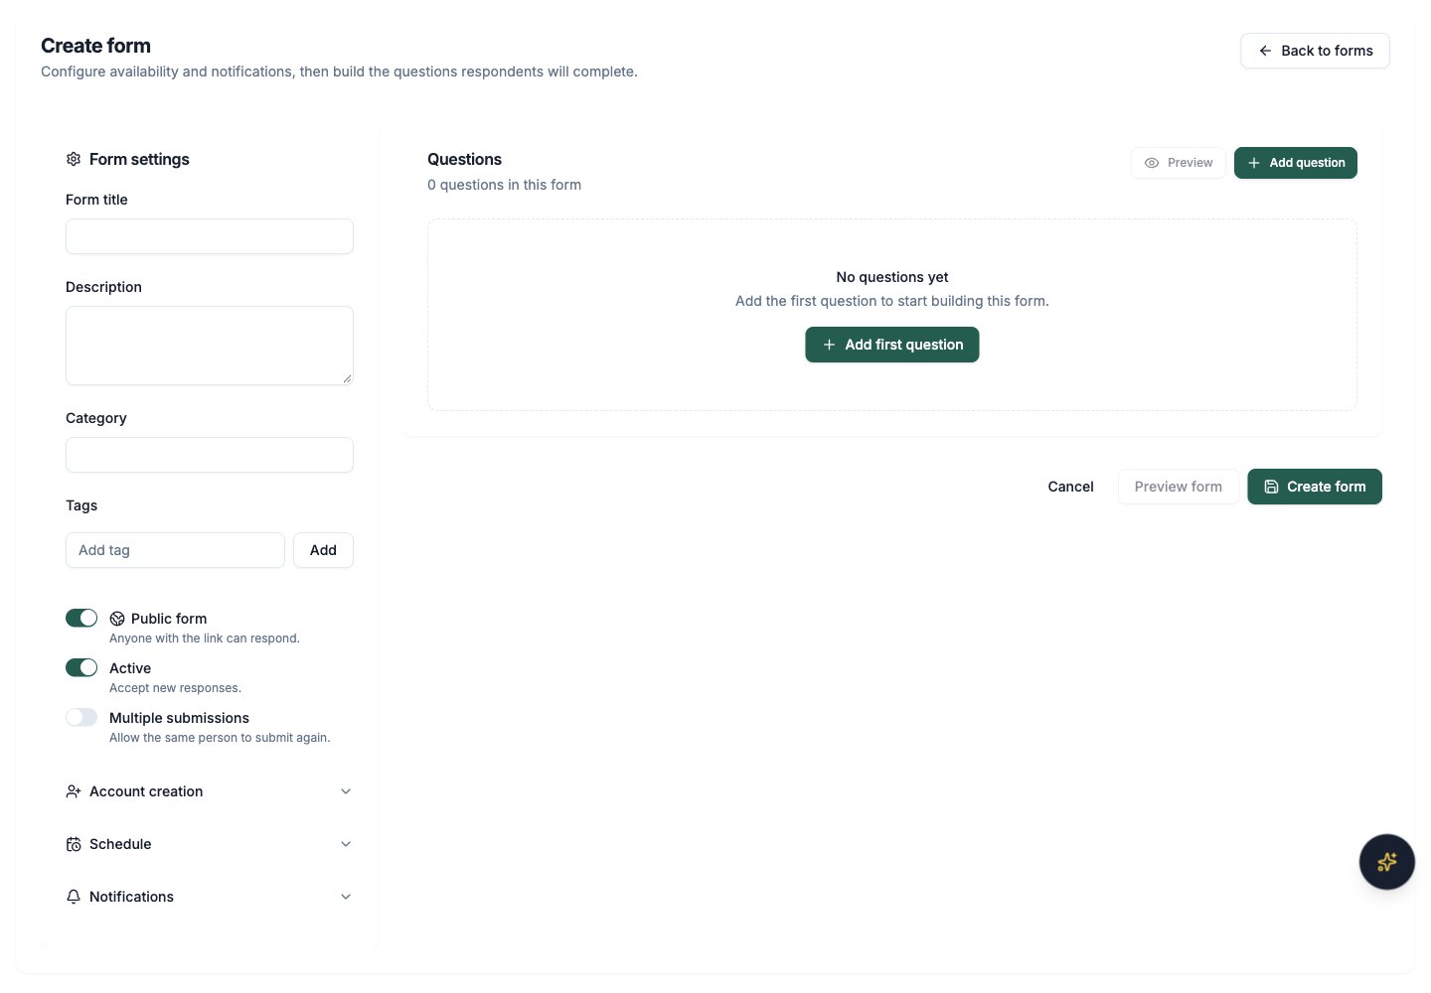Expand the Account creation section
Viewport: 1431px width, 993px height.
209,791
